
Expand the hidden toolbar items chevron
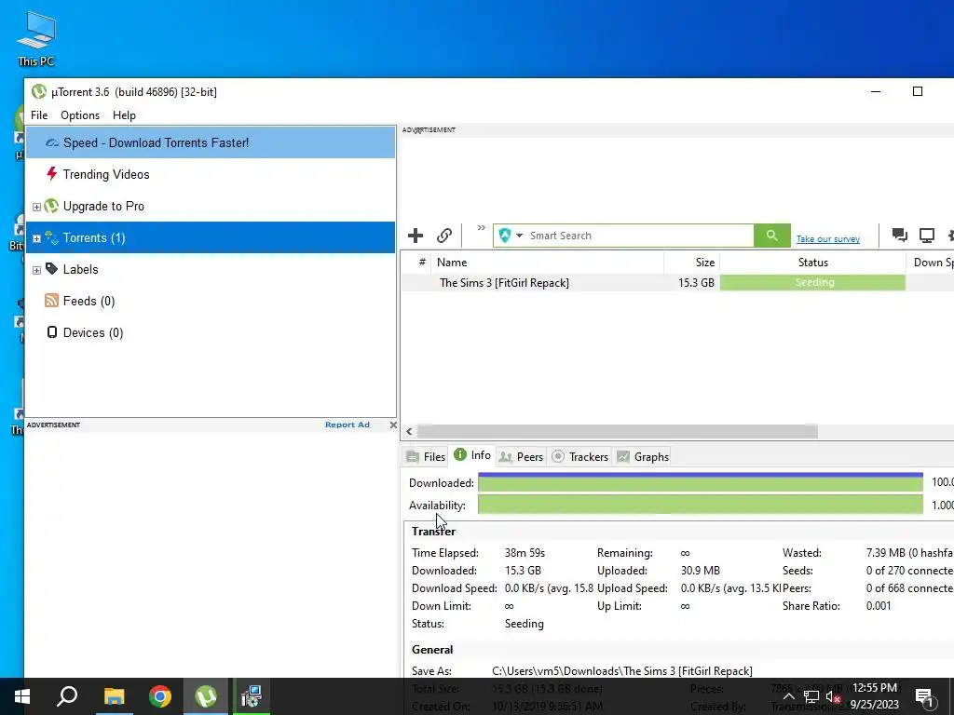(482, 228)
